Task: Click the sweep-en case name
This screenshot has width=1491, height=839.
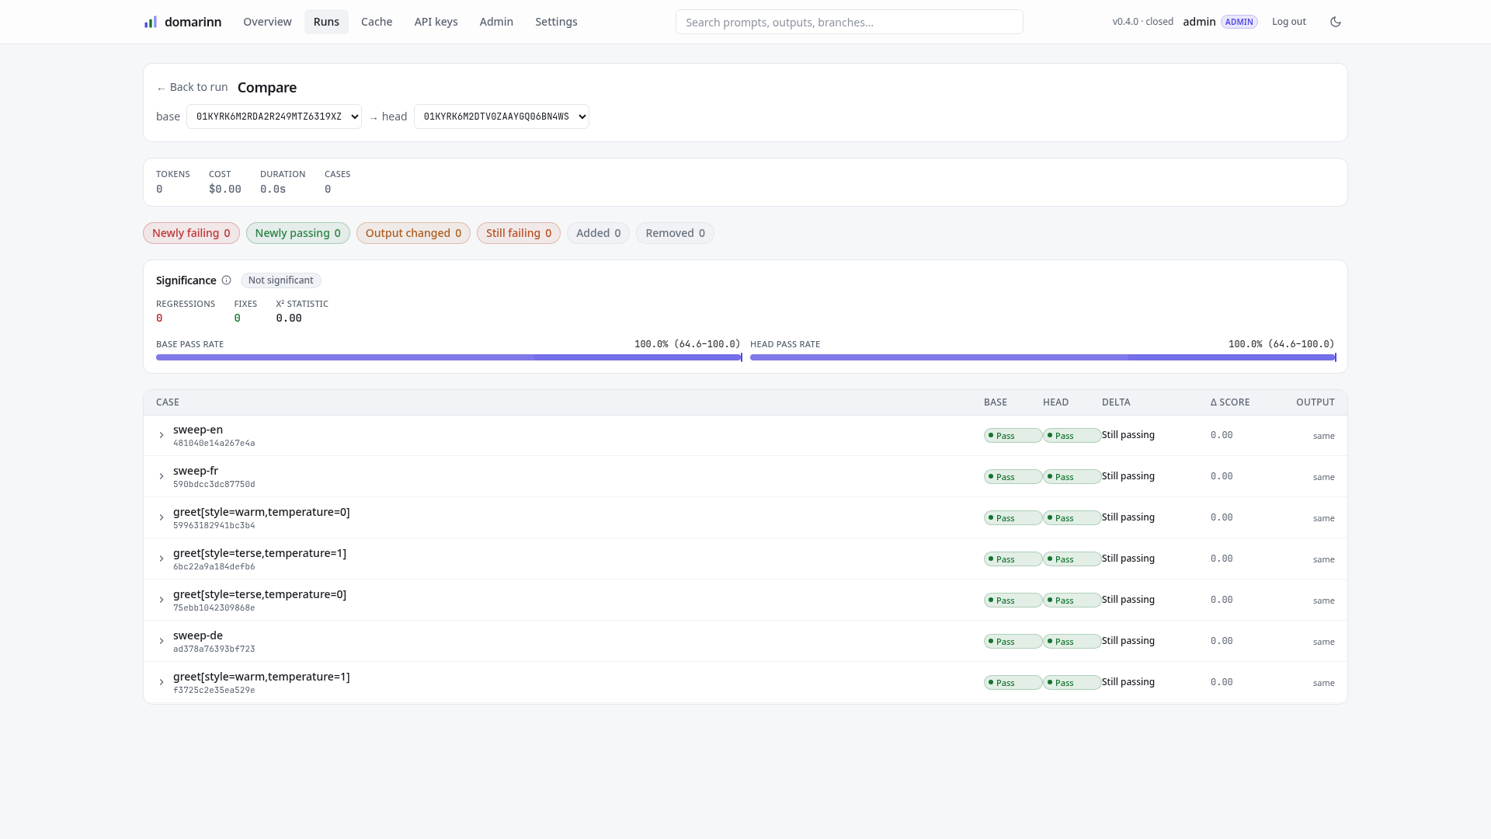Action: (x=198, y=430)
